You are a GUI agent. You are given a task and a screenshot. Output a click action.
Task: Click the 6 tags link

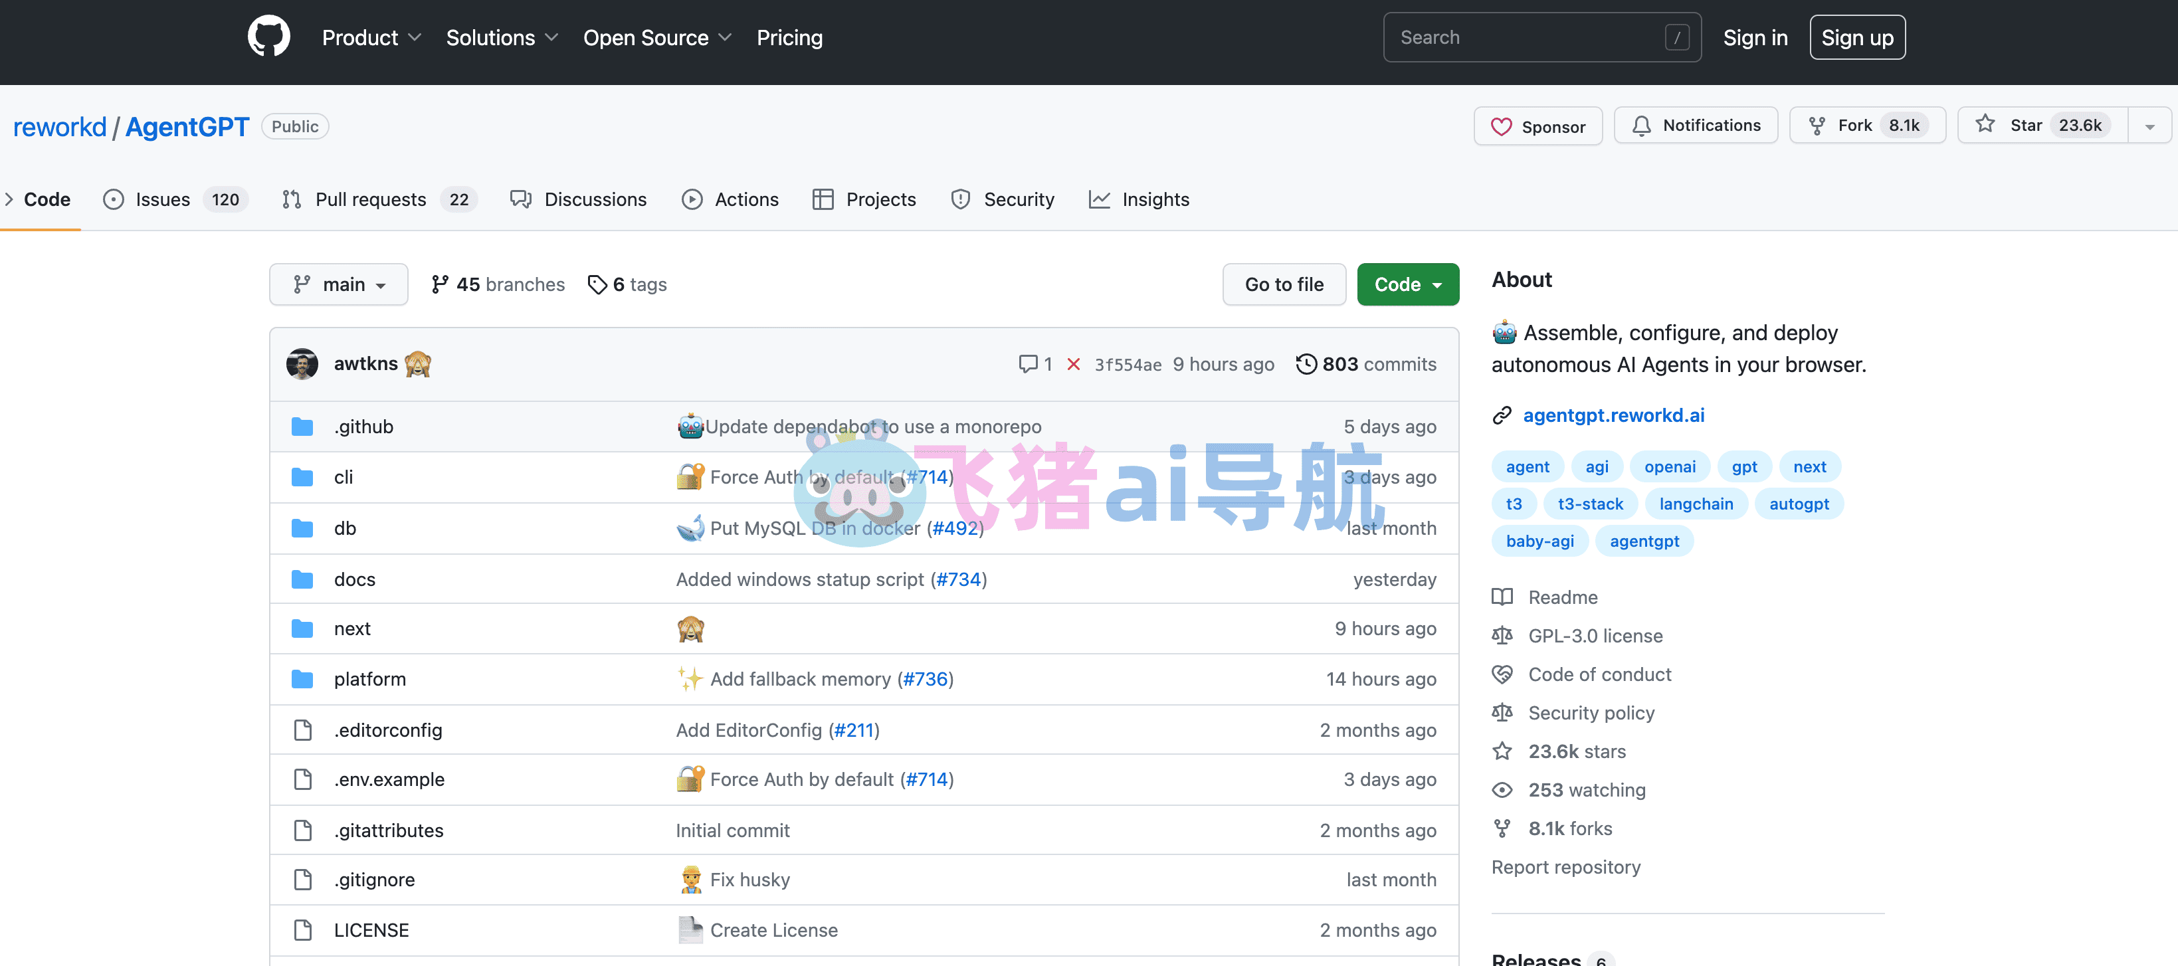click(627, 285)
